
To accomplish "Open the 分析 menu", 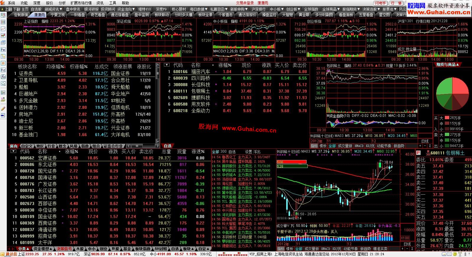I will click(62, 3).
